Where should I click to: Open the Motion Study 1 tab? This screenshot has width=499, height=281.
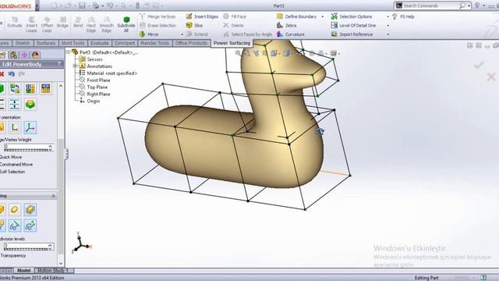pyautogui.click(x=54, y=270)
